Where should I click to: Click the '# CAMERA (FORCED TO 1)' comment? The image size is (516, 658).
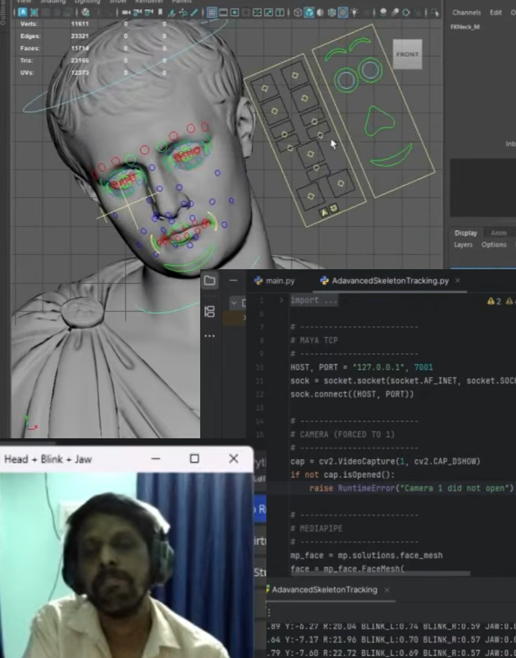pos(342,434)
